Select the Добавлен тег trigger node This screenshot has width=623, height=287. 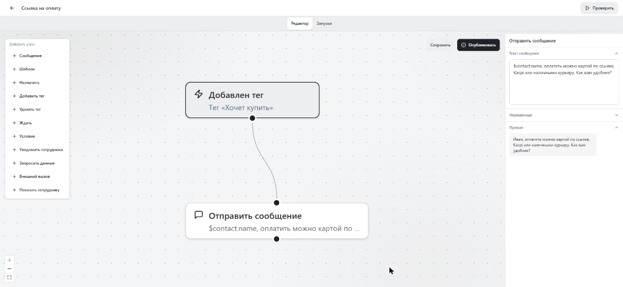pyautogui.click(x=252, y=100)
